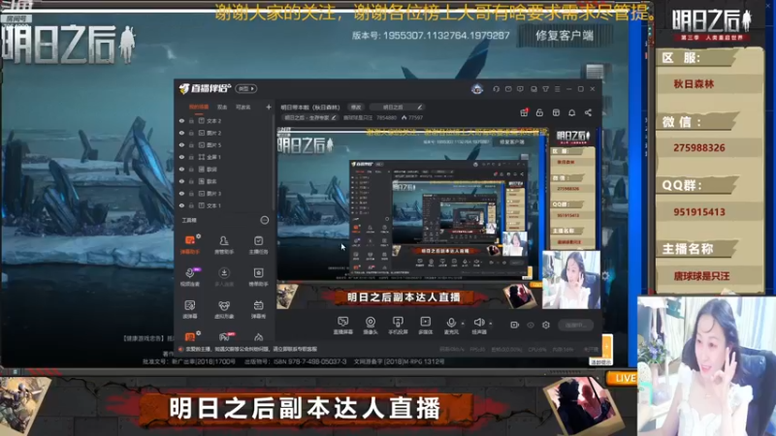The width and height of the screenshot is (776, 436).
Task: Mute the 麦克风 microphone
Action: click(451, 326)
